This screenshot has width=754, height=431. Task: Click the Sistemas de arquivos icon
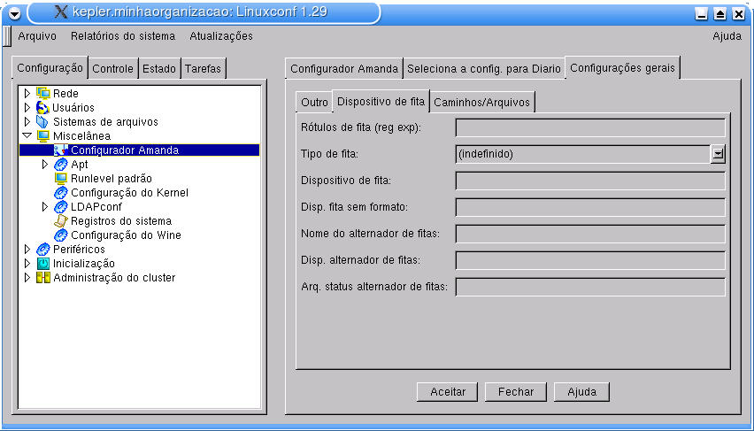coord(42,122)
